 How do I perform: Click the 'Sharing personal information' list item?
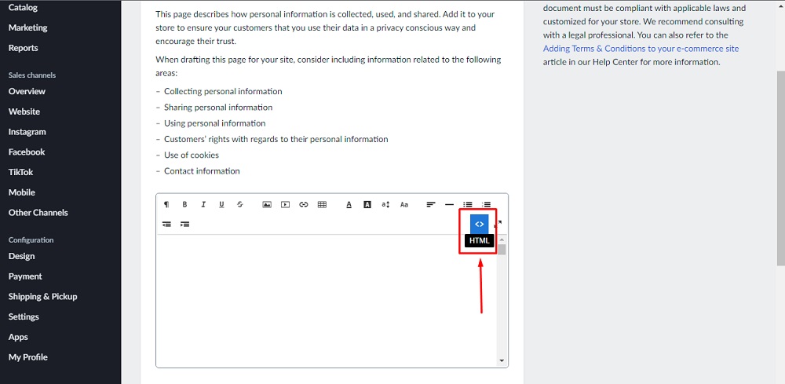pos(218,107)
